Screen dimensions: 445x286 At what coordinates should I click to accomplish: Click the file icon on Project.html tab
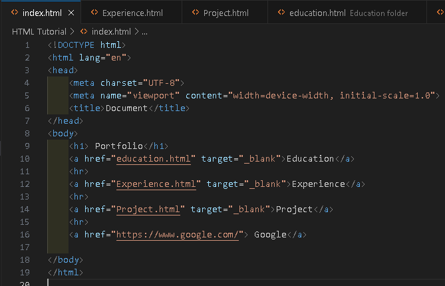196,13
